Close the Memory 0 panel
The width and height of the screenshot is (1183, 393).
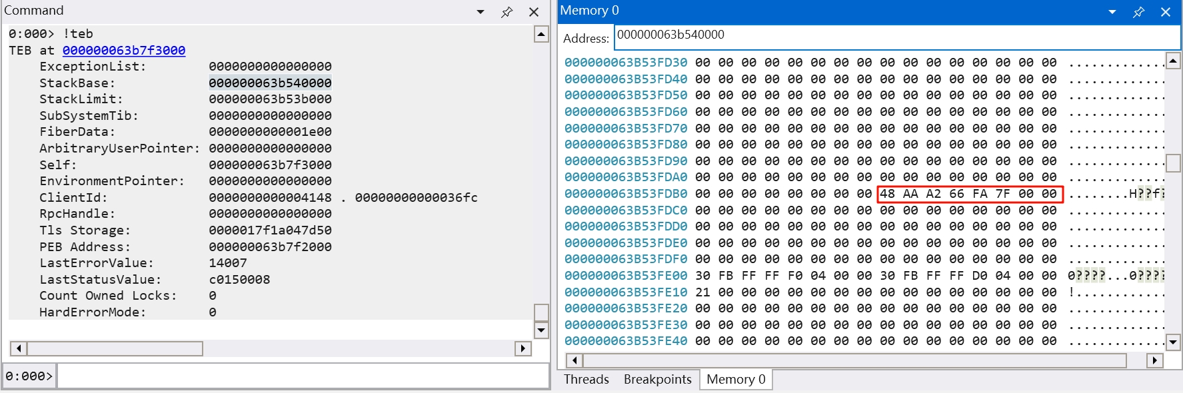pos(1165,12)
